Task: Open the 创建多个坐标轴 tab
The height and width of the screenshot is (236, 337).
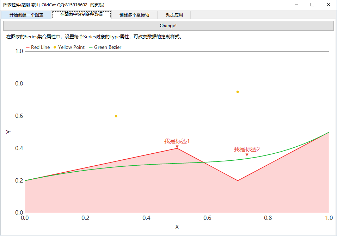Action: point(134,15)
